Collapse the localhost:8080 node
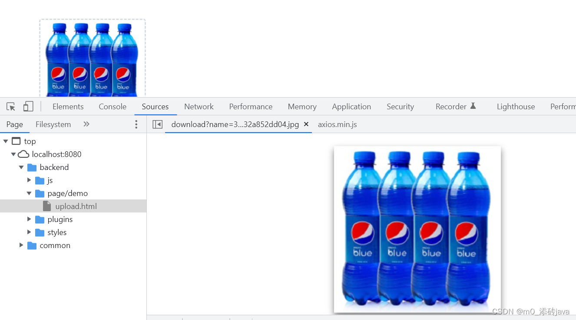The image size is (576, 320). 13,154
